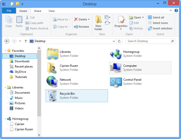Expand the address bar history dropdown
Screen dimensions: 181x139
pos(114,41)
